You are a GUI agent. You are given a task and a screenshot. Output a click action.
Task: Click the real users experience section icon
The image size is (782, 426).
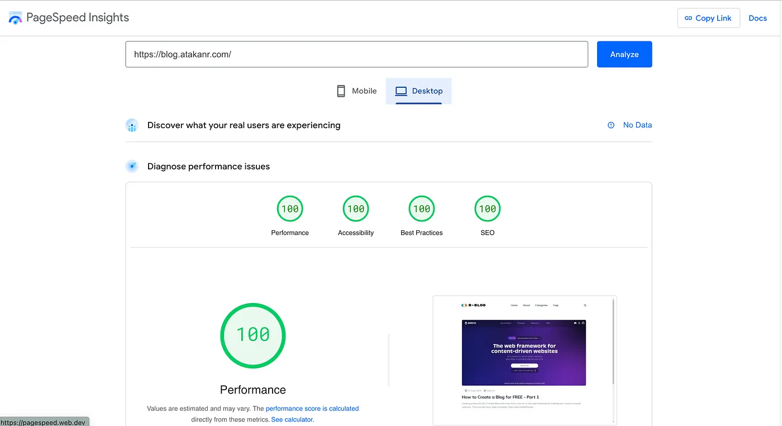[132, 125]
